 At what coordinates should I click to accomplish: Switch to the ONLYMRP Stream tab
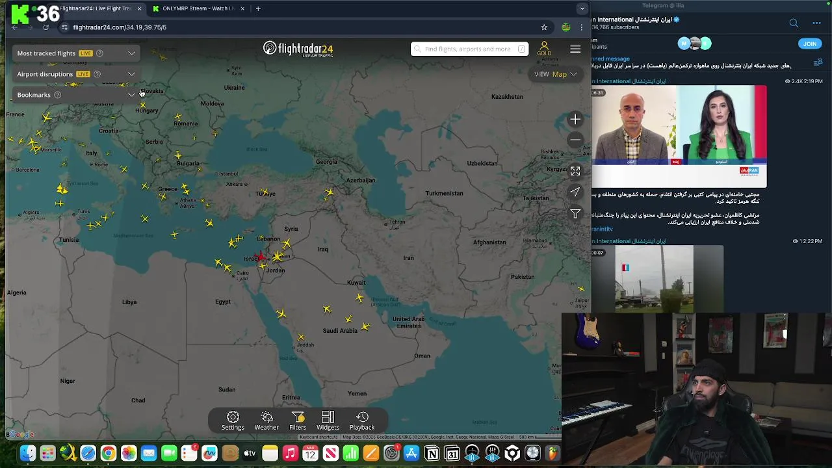click(x=198, y=8)
